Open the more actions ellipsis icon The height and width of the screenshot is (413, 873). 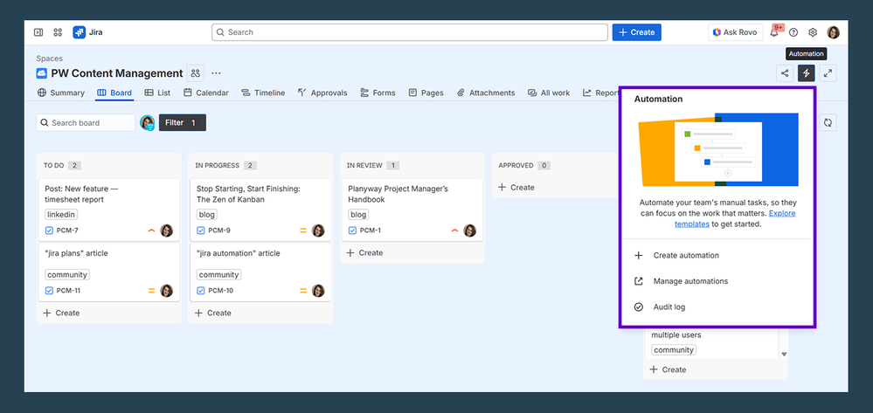(x=216, y=73)
